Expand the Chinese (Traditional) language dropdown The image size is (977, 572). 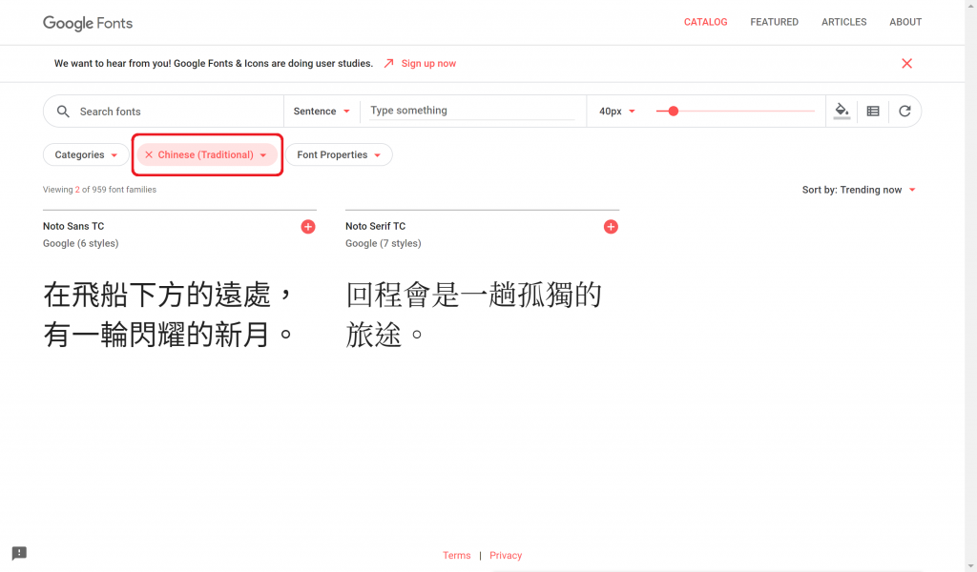coord(263,155)
